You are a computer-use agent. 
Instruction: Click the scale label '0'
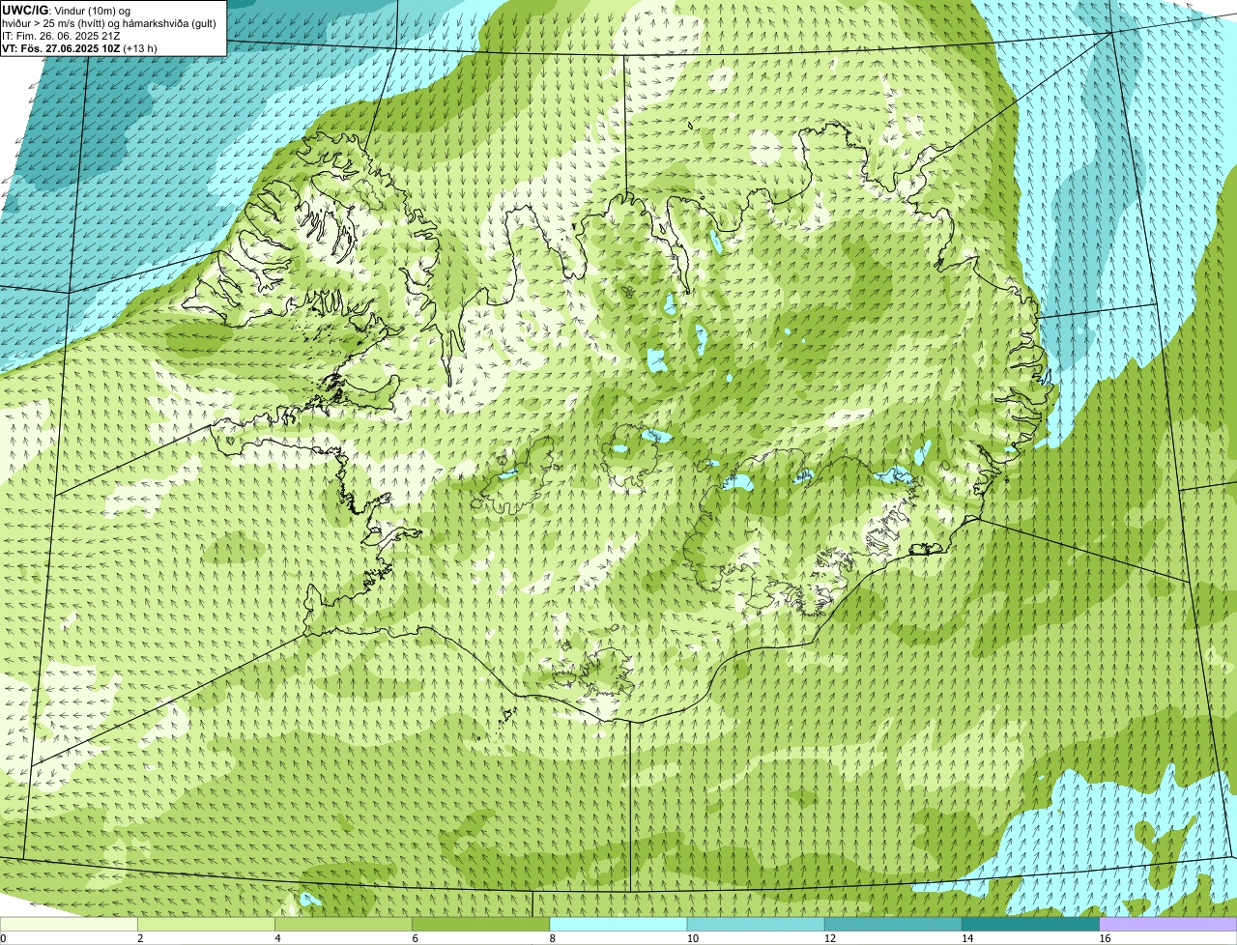point(3,938)
